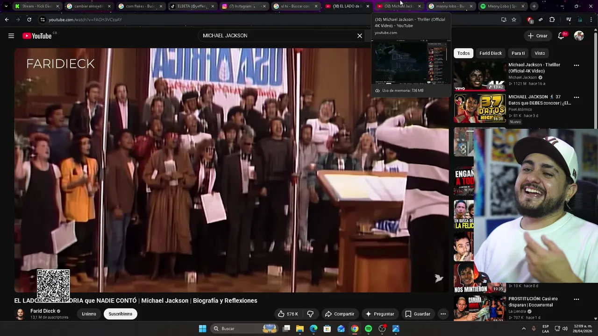
Task: Select the Para ti filter chip
Action: [518, 53]
